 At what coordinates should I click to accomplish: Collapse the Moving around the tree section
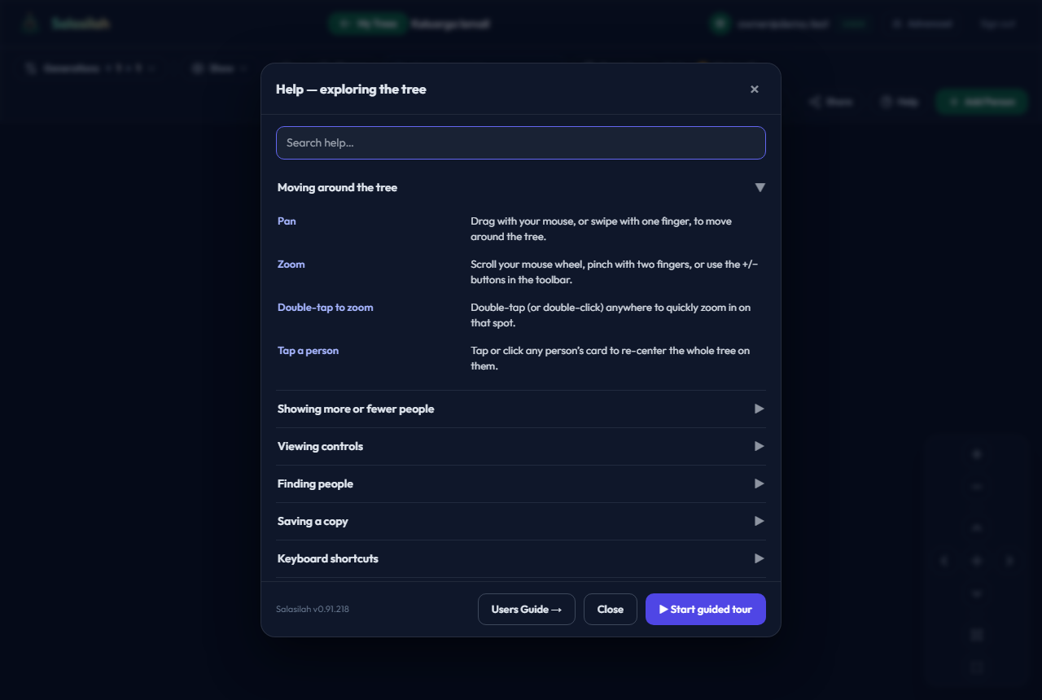click(x=521, y=187)
